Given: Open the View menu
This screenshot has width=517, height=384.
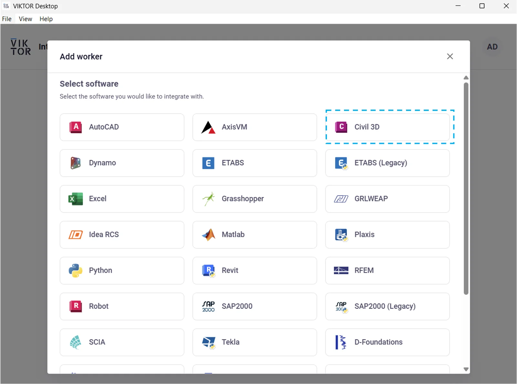Looking at the screenshot, I should click(26, 19).
